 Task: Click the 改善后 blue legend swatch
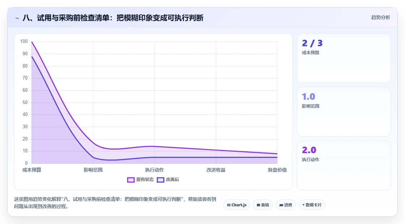tap(161, 180)
